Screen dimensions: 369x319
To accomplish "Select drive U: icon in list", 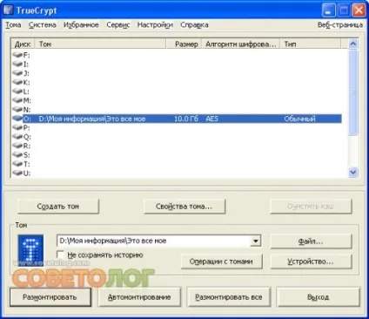I will (17, 173).
